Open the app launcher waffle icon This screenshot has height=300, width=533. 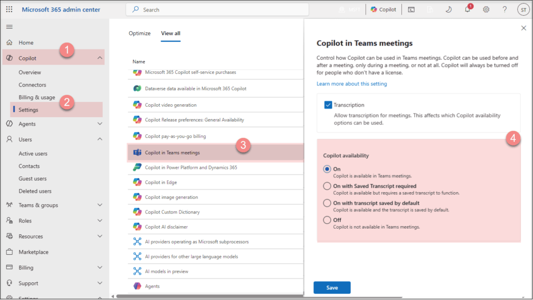click(x=9, y=9)
